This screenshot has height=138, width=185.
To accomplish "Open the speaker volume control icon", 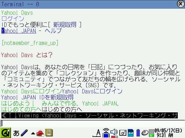I will pos(114,133).
